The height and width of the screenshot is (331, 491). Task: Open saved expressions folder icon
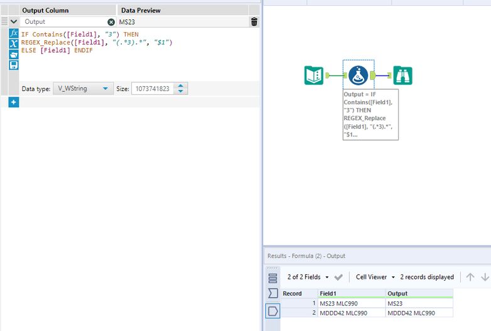[13, 55]
